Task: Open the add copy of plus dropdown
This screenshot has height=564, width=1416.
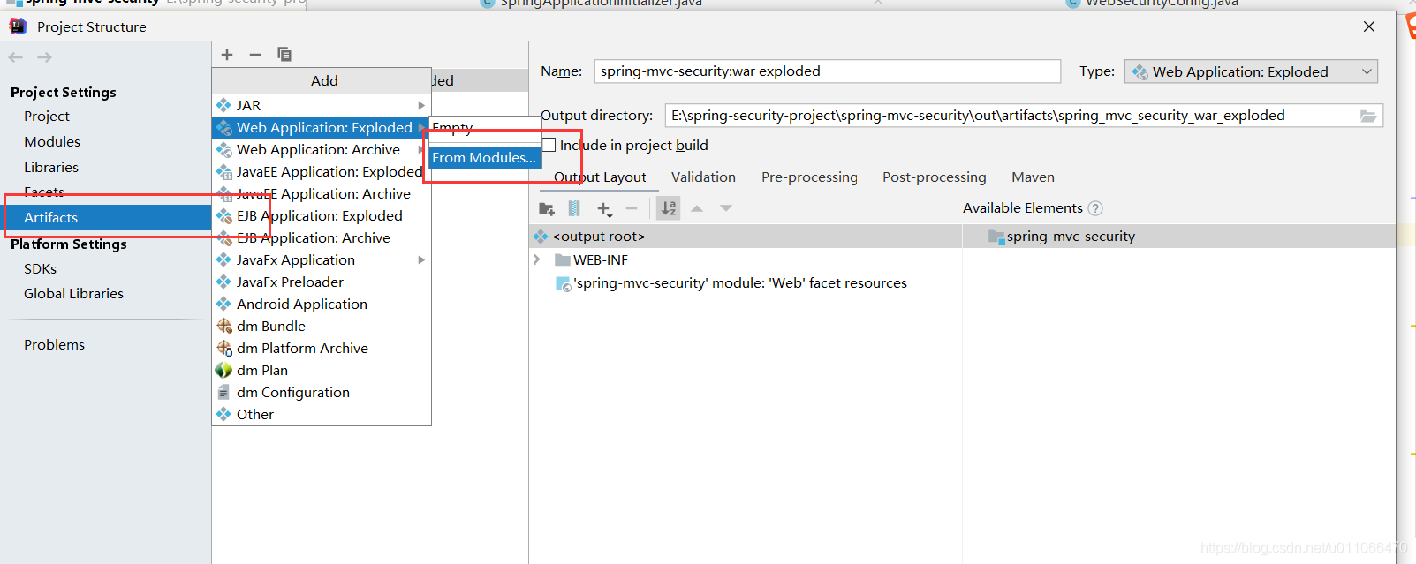Action: click(x=604, y=209)
